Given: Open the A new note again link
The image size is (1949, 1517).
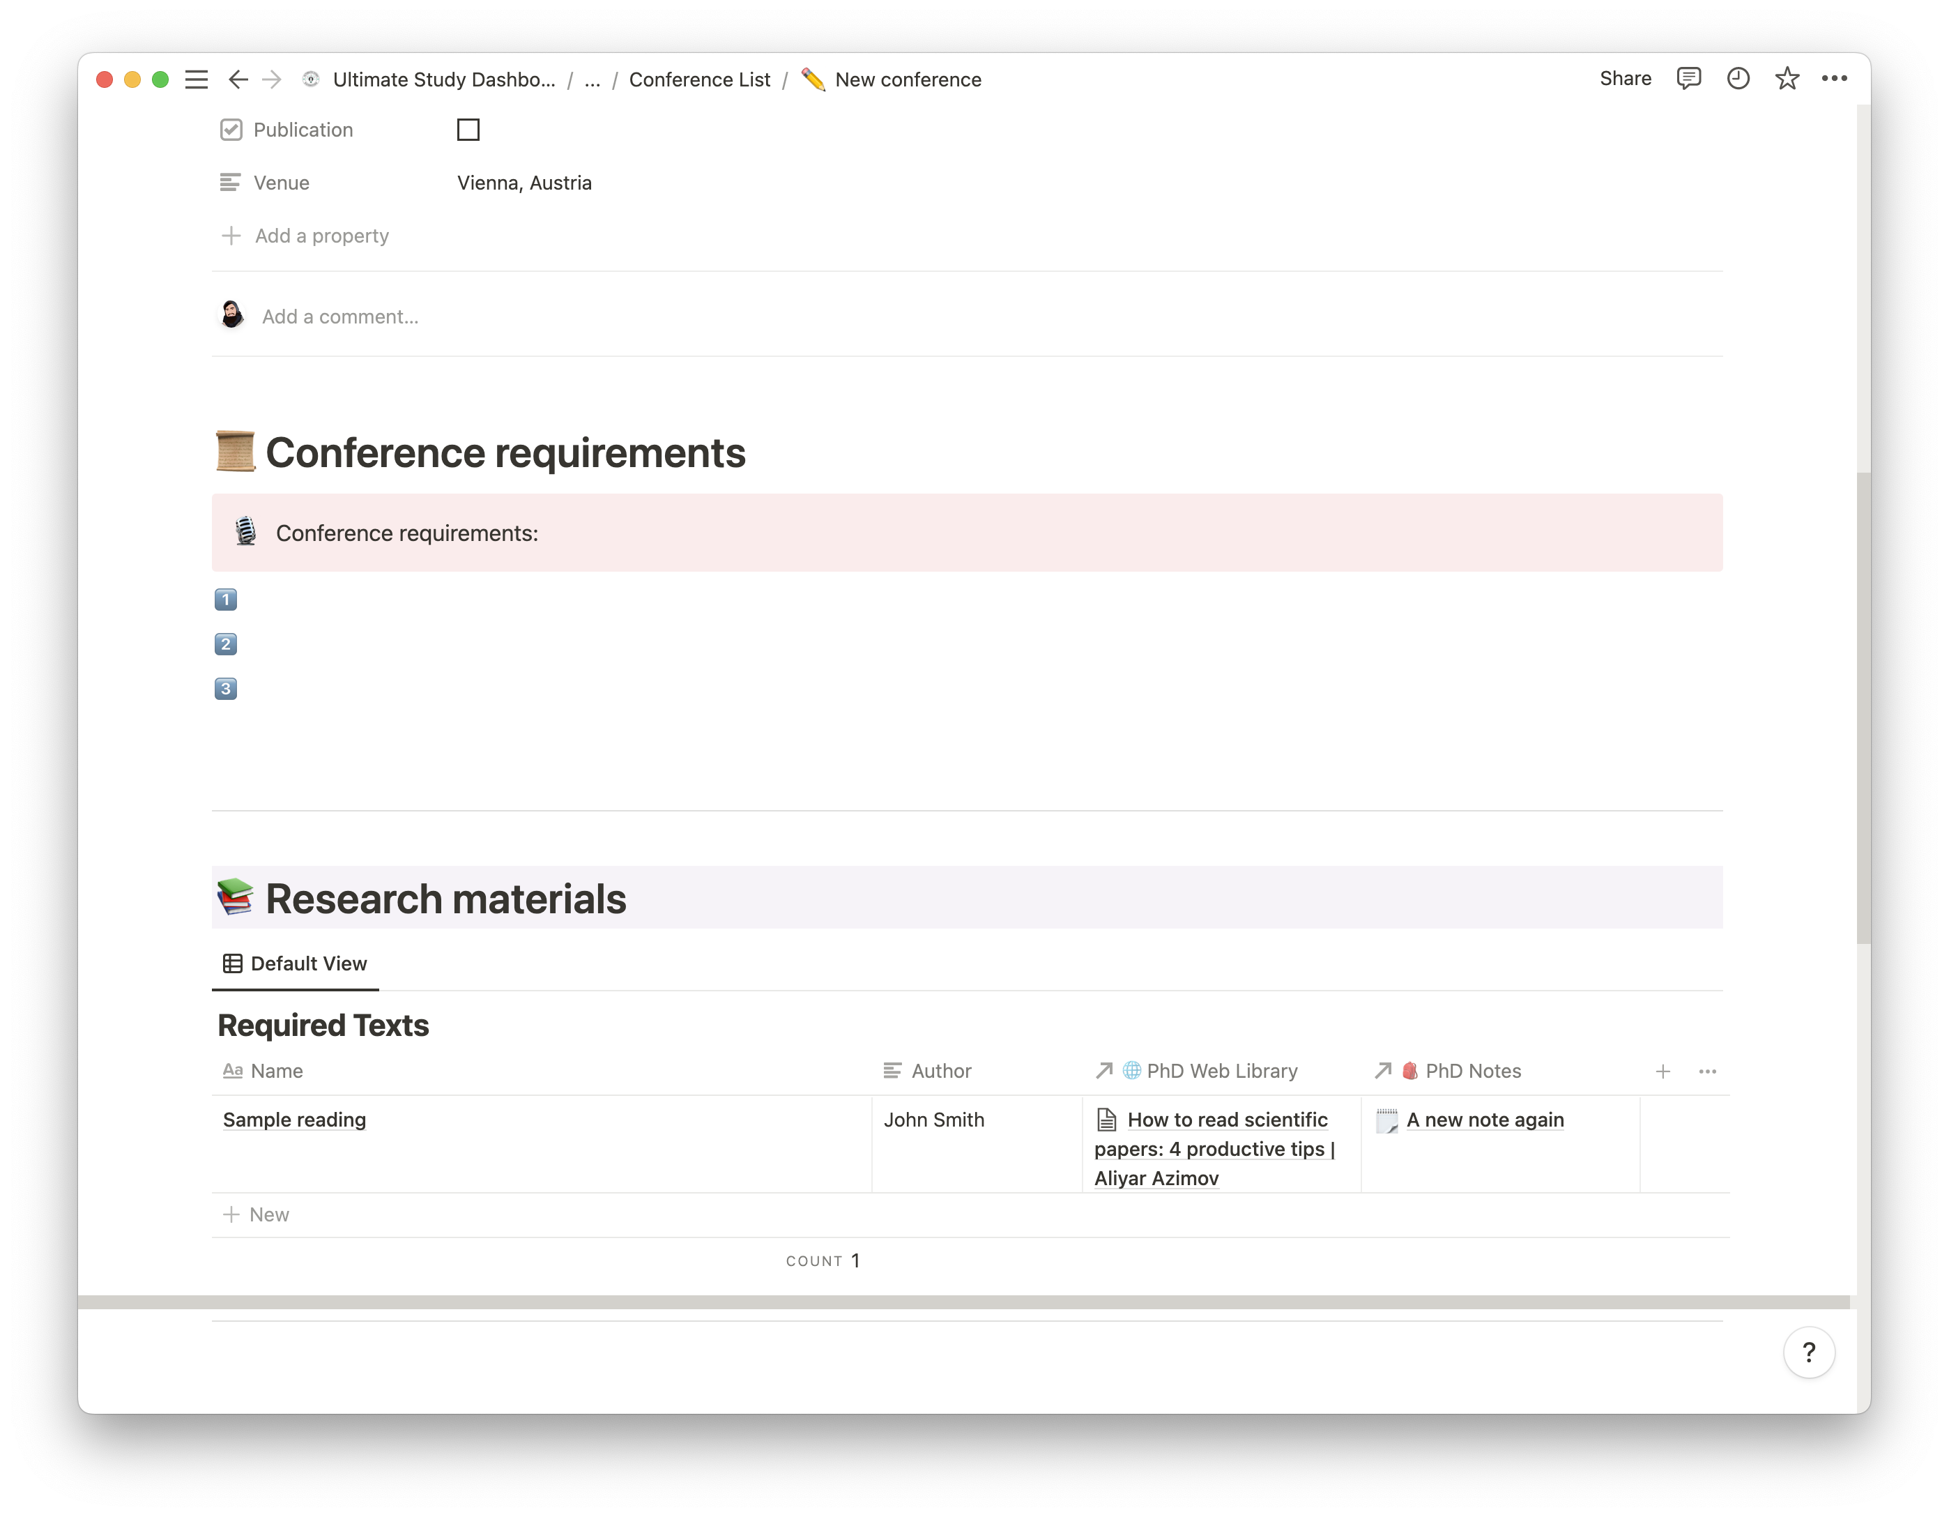Looking at the screenshot, I should pos(1485,1120).
